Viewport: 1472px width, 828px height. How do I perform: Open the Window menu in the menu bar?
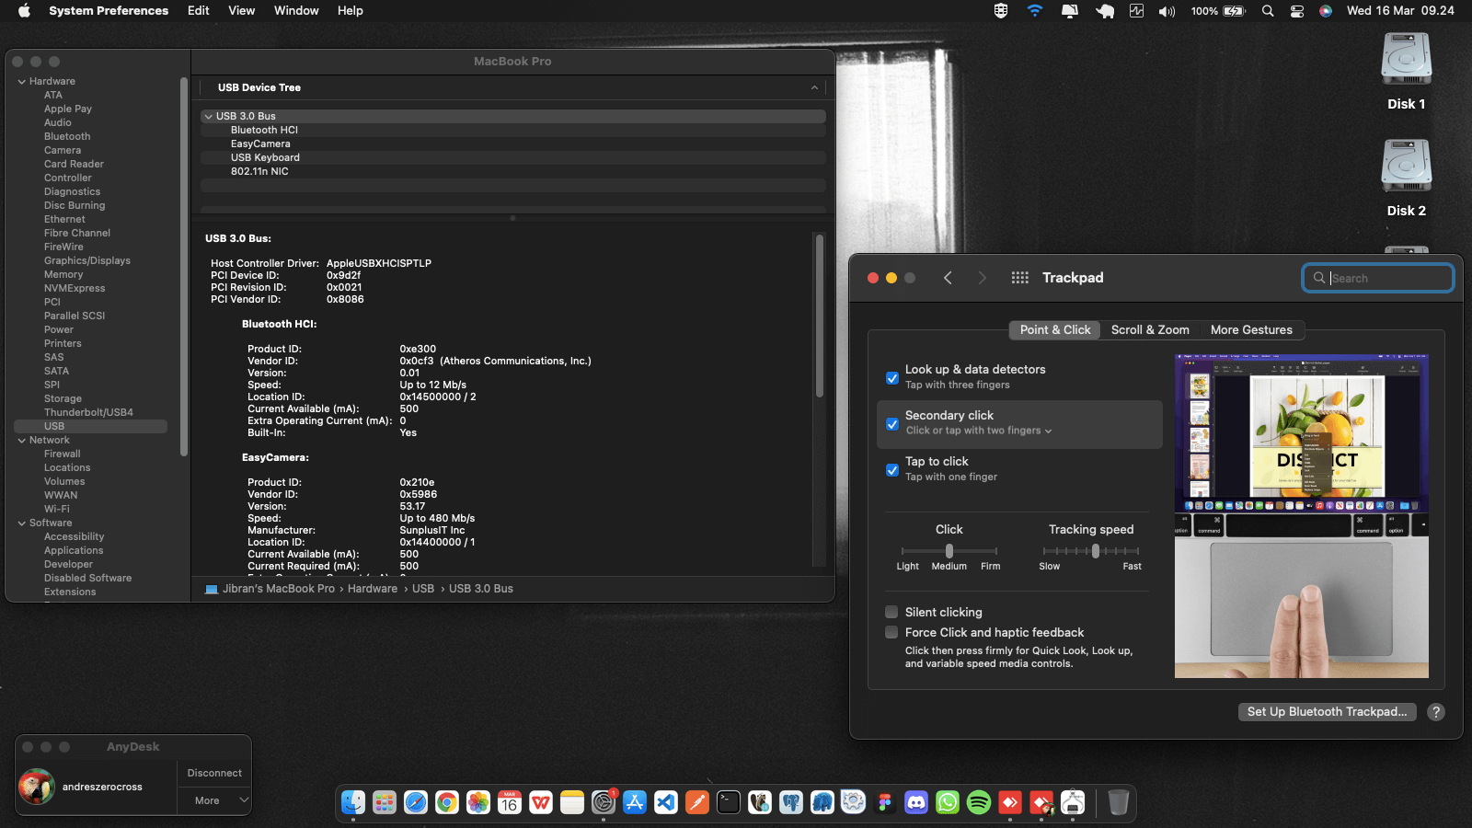tap(296, 10)
